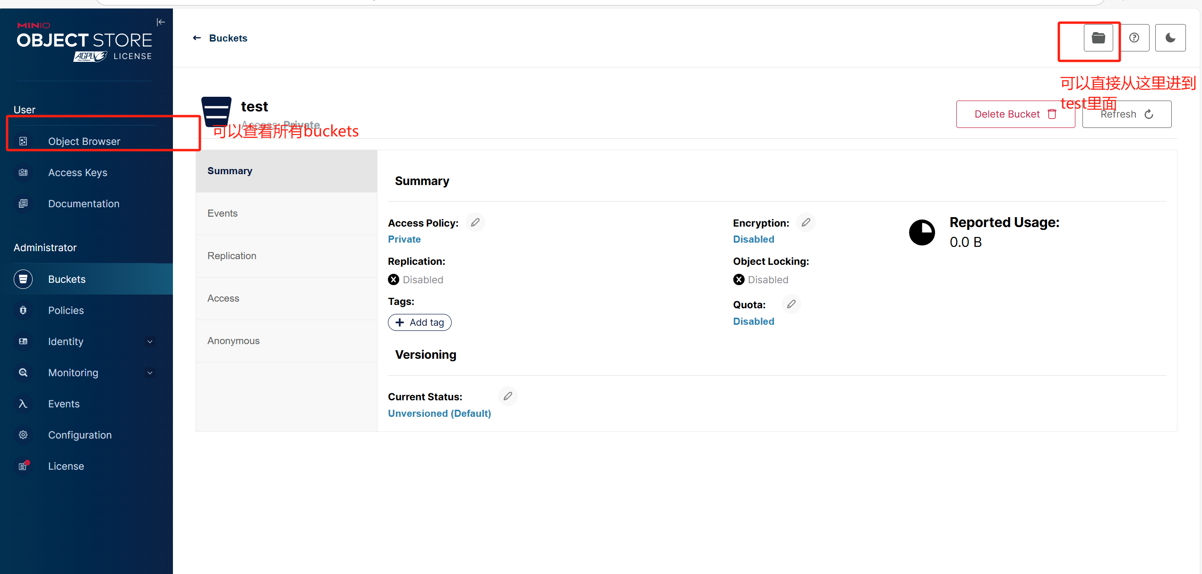Click Add tag button
Viewport: 1202px width, 574px height.
(x=420, y=322)
